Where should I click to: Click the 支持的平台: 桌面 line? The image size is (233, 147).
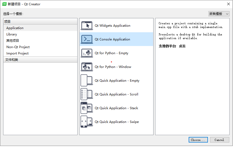pos(172,46)
